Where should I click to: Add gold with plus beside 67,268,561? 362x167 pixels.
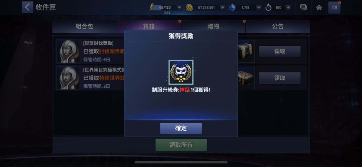tap(223, 8)
